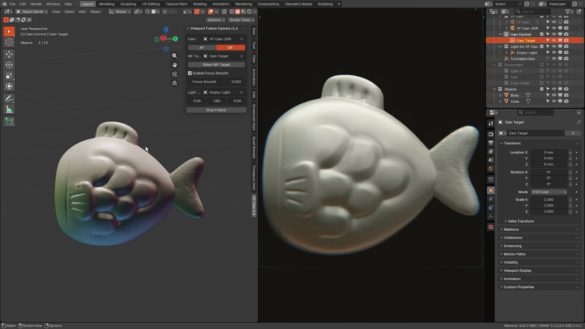This screenshot has width=585, height=329.
Task: Open the Physics properties tab
Action: click(491, 199)
